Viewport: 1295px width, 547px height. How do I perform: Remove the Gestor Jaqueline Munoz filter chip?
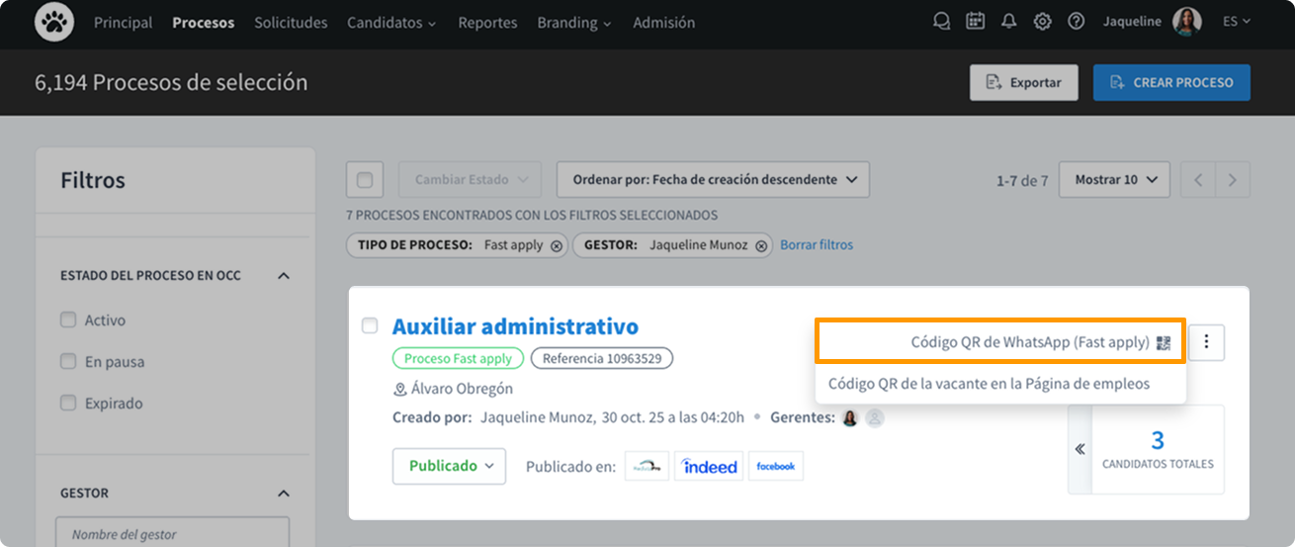click(761, 245)
